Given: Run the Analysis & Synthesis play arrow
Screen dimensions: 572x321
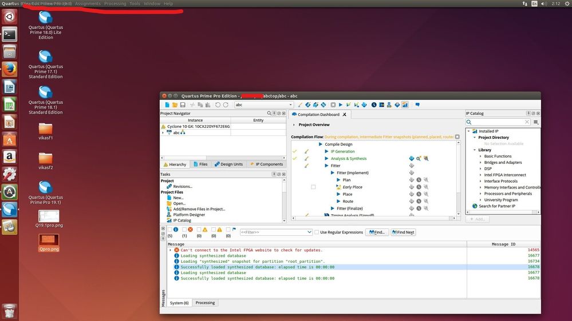Looking at the screenshot, I should tap(327, 159).
